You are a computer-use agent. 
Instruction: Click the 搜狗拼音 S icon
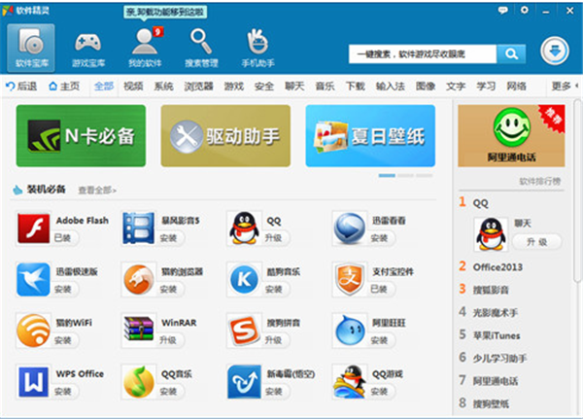coord(244,331)
